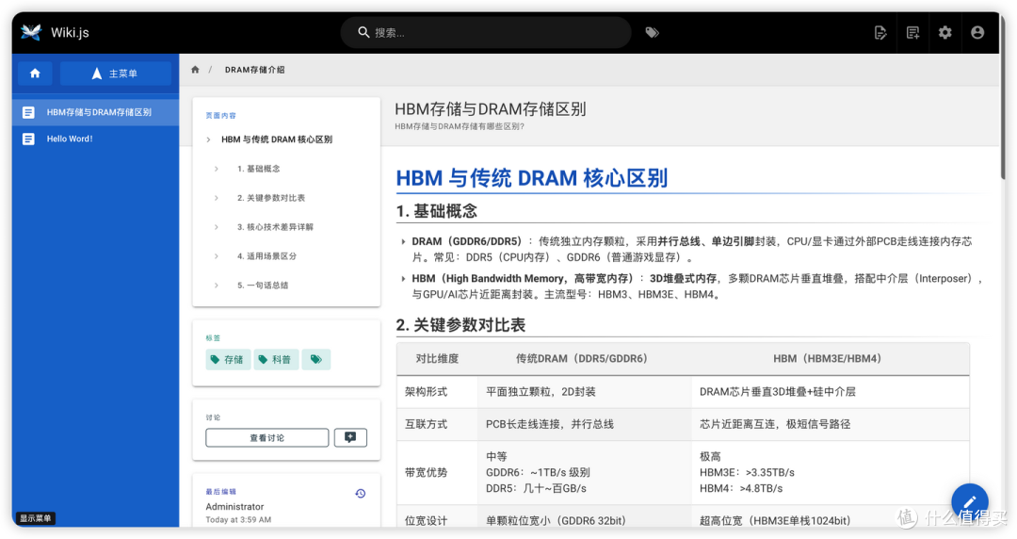Jump to 2. 关键参数对比表 in contents
Image resolution: width=1017 pixels, height=539 pixels.
[x=271, y=198]
